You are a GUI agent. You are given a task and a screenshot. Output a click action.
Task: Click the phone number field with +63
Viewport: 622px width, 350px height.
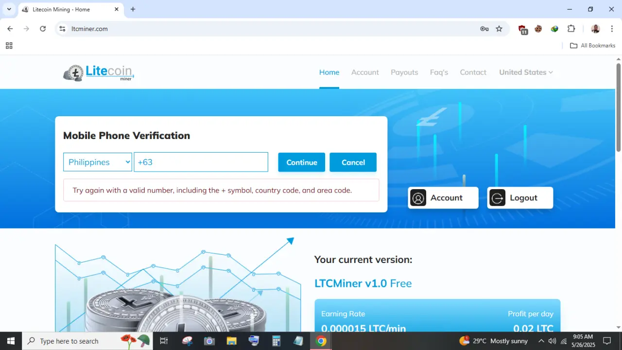click(201, 162)
